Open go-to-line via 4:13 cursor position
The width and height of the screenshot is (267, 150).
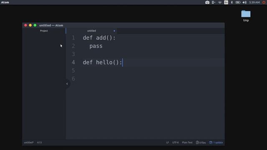pos(39,142)
